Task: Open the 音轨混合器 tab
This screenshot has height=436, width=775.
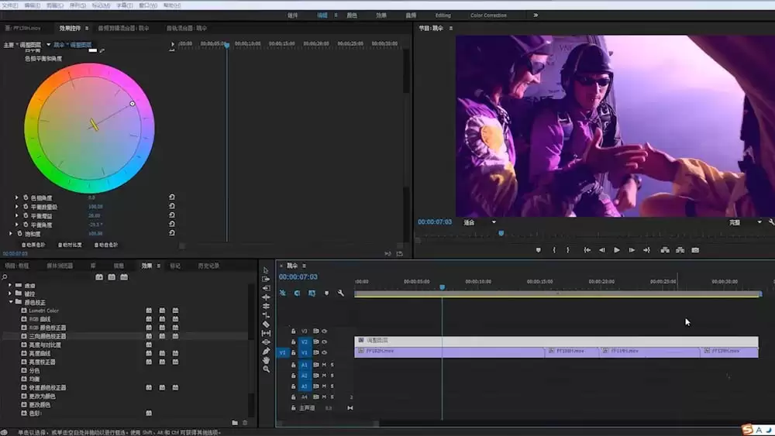Action: coord(187,28)
